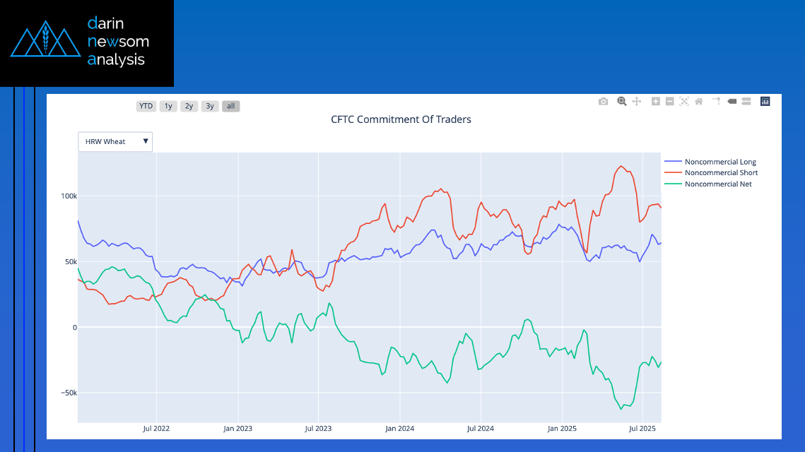
Task: Open the HRW Wheat commodity dropdown
Action: (115, 142)
